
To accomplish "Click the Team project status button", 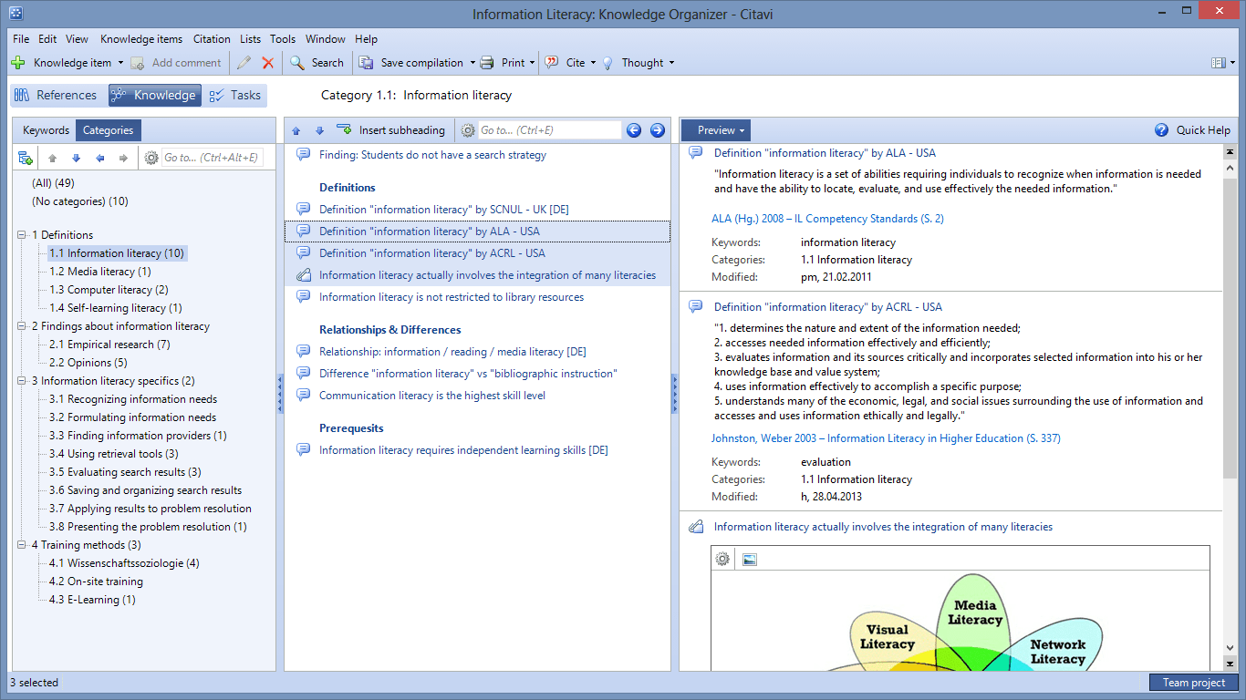I will click(x=1193, y=683).
